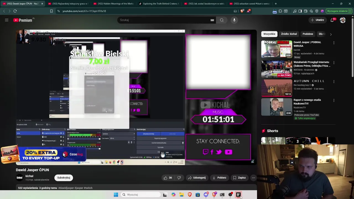Click the #dawidjasper hashtag
The width and height of the screenshot is (354, 199).
[x=66, y=188]
